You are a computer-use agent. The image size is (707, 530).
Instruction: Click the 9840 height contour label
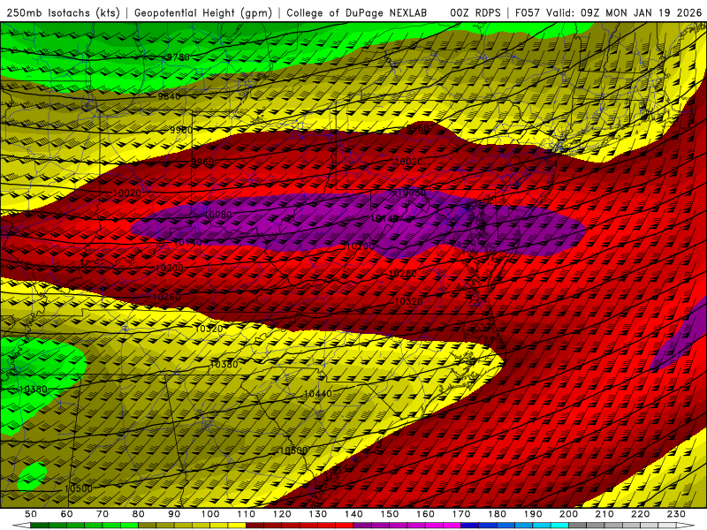coord(169,96)
